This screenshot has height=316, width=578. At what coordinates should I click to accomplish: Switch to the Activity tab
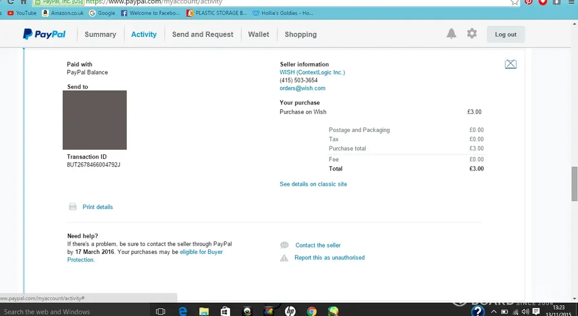(144, 35)
